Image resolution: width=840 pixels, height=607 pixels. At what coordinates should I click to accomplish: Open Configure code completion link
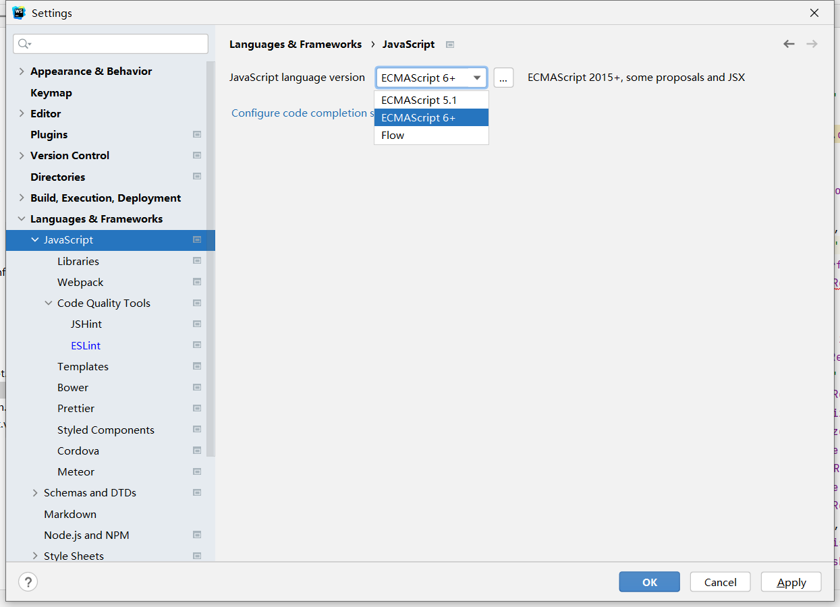(x=302, y=113)
